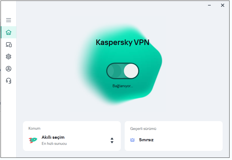Click the rocket icon beside Akıllı seçim
The image size is (232, 160).
33,140
